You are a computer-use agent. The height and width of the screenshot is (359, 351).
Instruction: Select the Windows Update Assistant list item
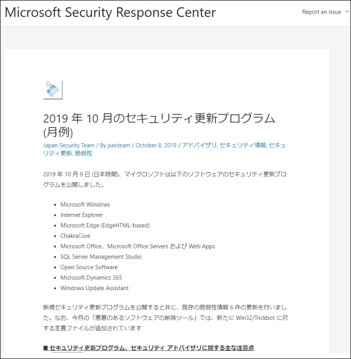tap(95, 288)
